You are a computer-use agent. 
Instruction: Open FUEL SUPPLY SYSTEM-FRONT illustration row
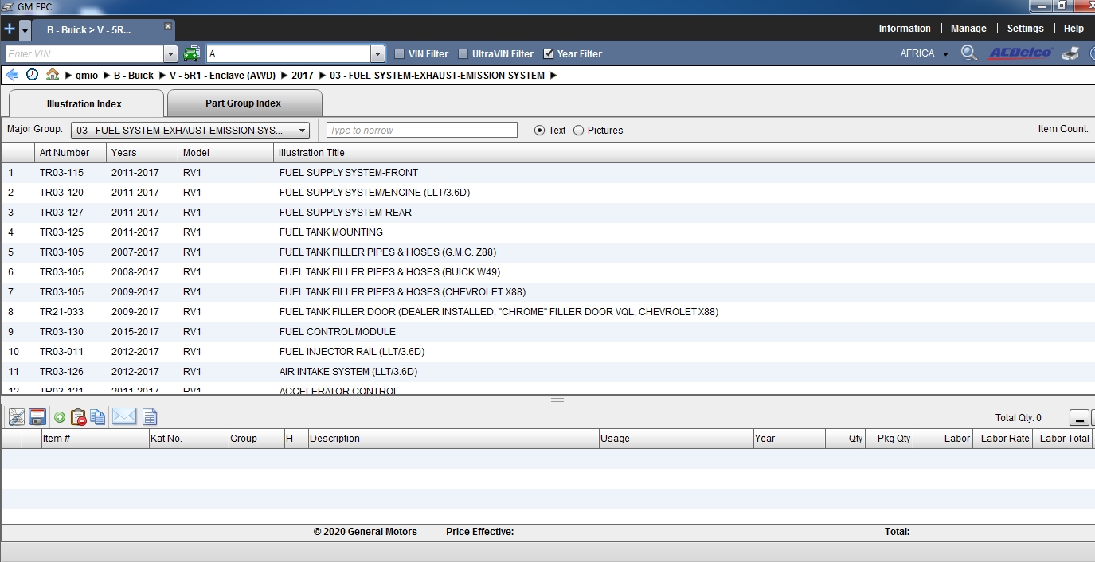click(548, 173)
